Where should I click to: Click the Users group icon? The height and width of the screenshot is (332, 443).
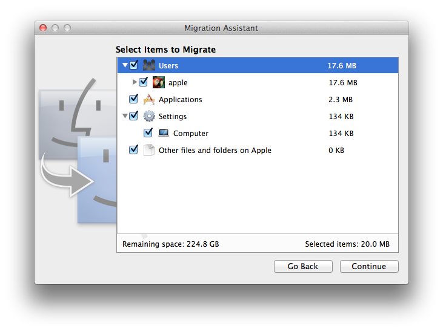pos(149,65)
